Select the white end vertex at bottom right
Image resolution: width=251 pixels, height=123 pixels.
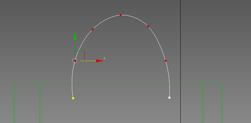tap(169, 98)
